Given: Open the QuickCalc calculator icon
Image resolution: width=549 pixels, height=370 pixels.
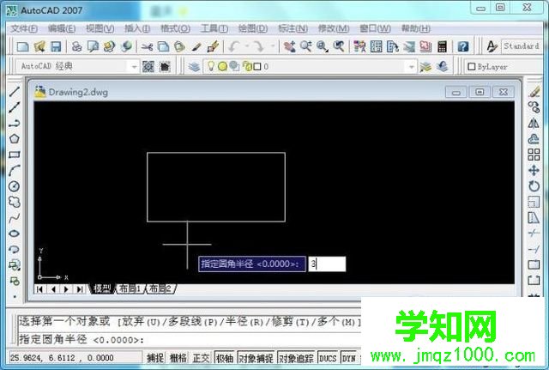Looking at the screenshot, I should tap(443, 46).
